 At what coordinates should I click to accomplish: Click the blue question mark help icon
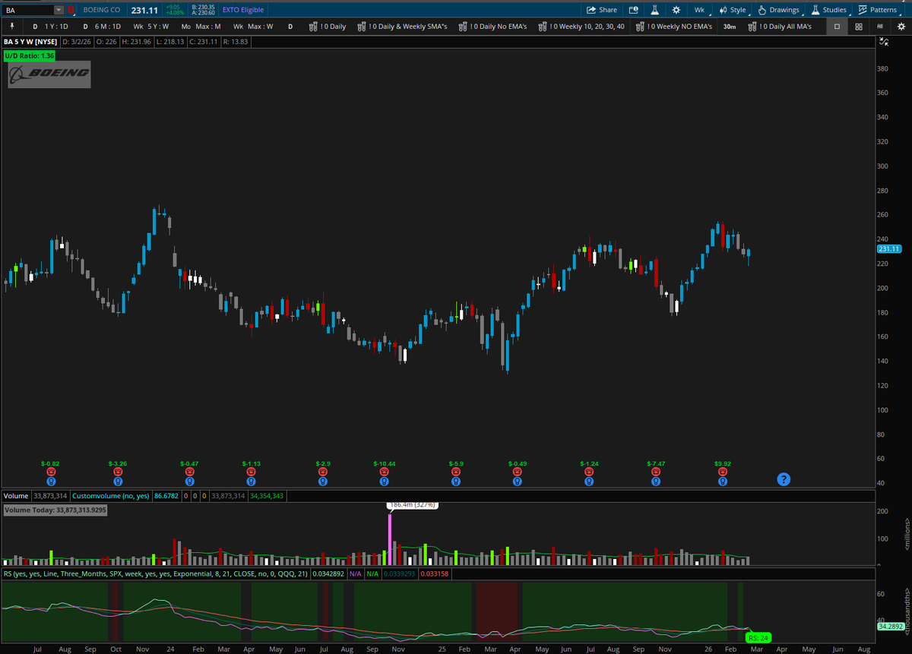click(x=784, y=479)
